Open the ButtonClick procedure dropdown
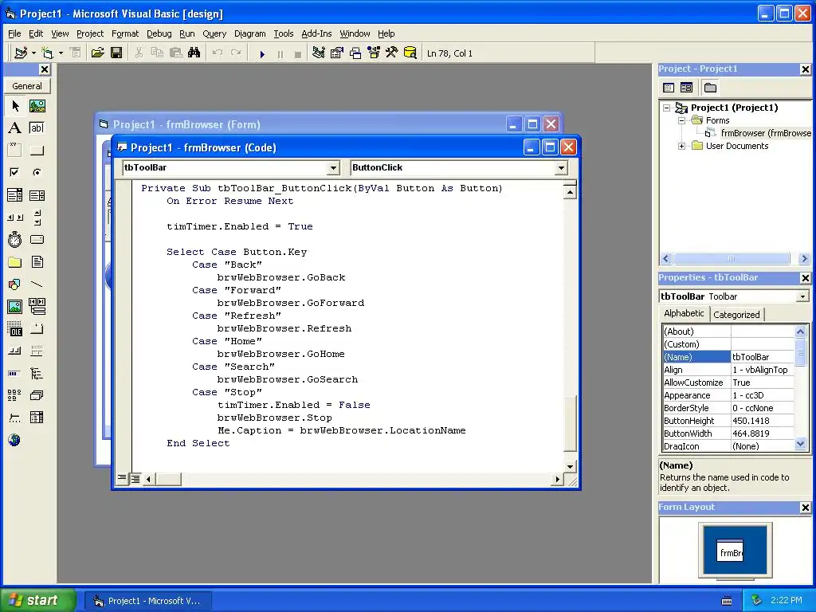Screen dimensions: 816x612 click(561, 168)
